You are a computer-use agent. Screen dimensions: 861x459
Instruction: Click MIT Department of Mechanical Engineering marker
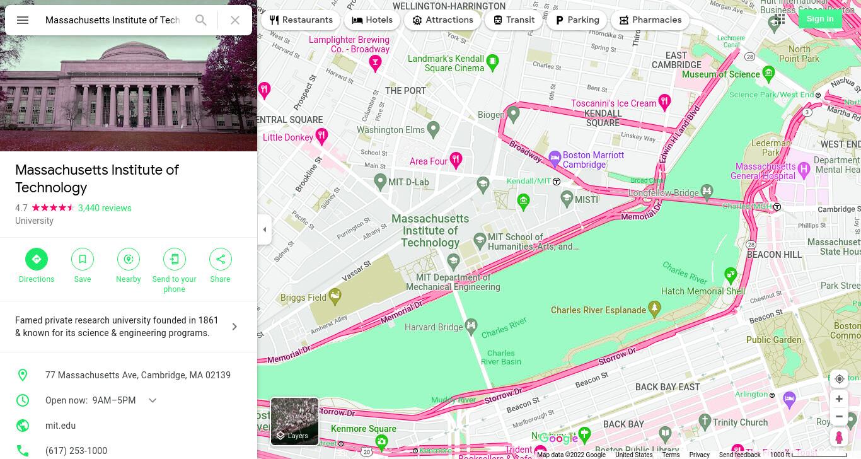[453, 261]
